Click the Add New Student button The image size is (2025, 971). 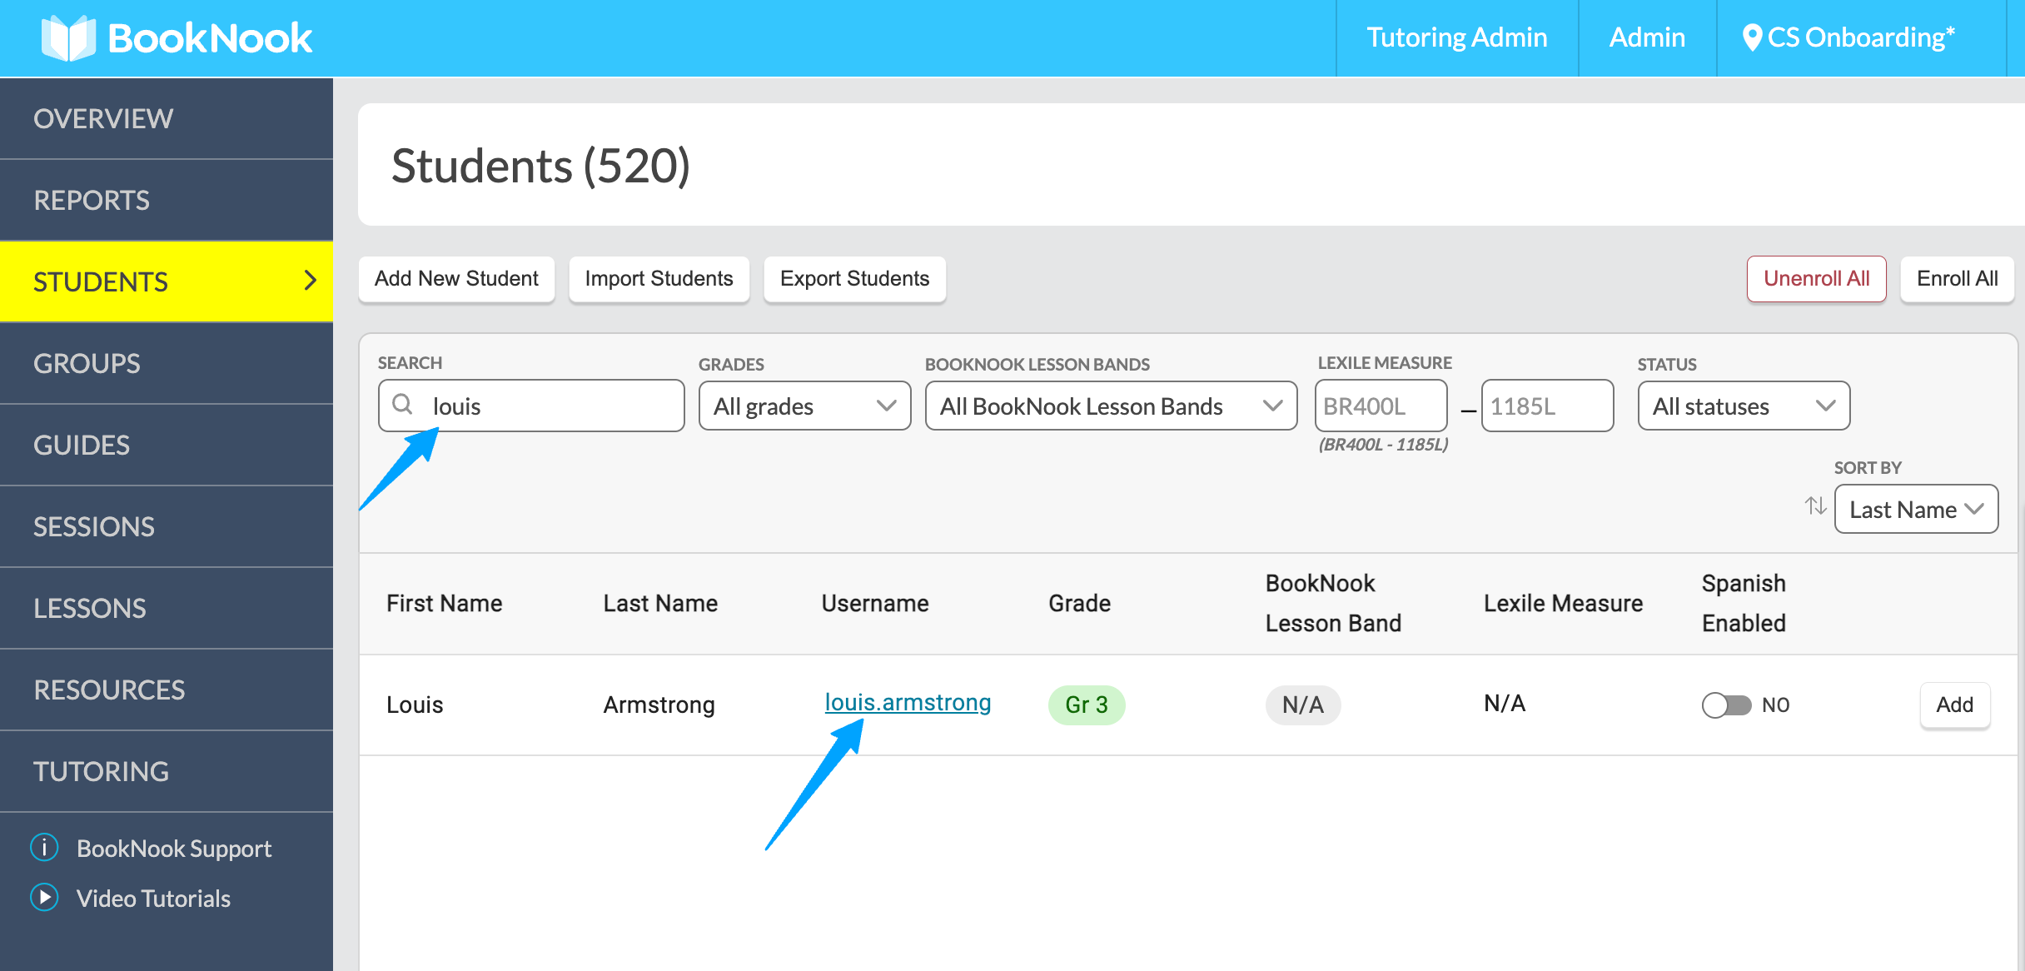[x=456, y=278]
